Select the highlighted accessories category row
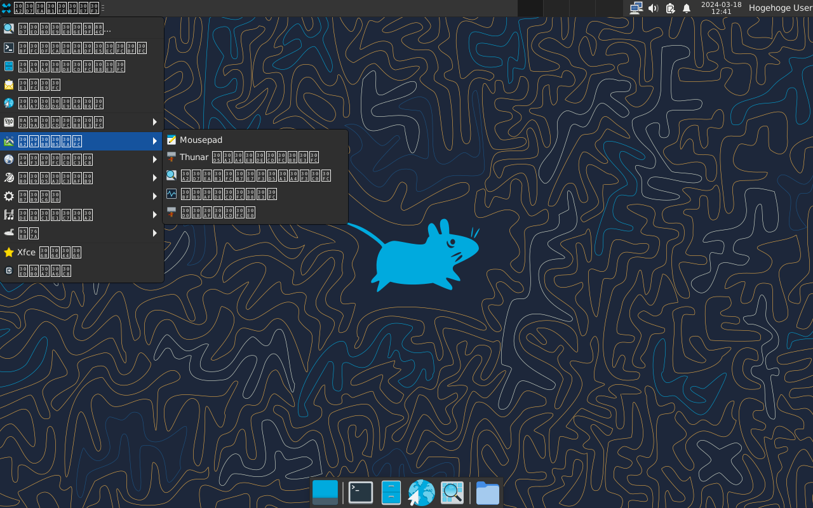This screenshot has height=508, width=813. 82,141
